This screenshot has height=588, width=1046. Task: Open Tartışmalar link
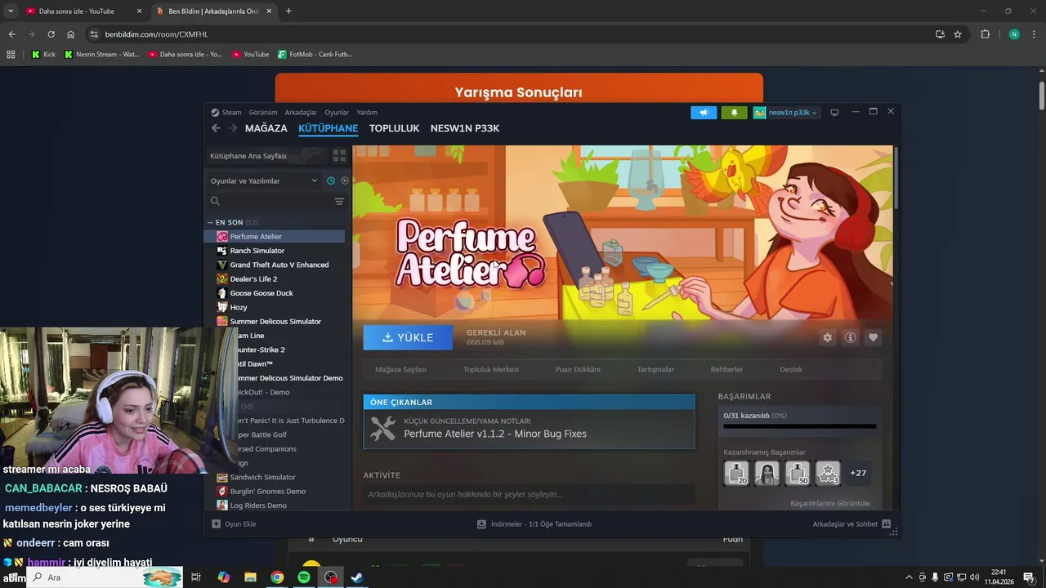tap(655, 370)
